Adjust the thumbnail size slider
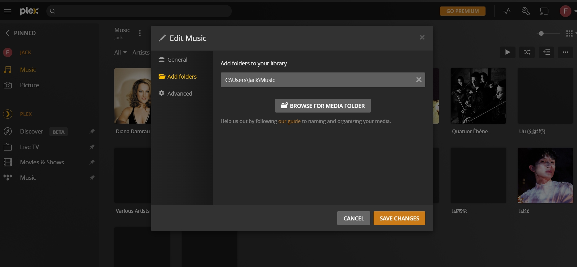 click(541, 33)
